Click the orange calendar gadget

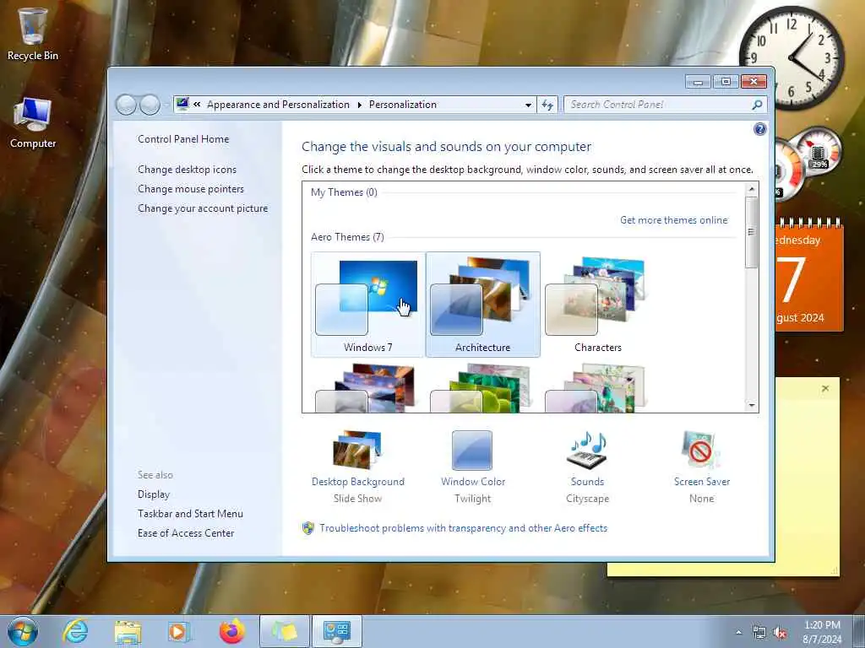(x=808, y=275)
